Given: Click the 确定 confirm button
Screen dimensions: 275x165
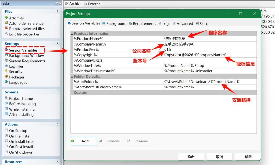Looking at the screenshot, I should coord(191,157).
